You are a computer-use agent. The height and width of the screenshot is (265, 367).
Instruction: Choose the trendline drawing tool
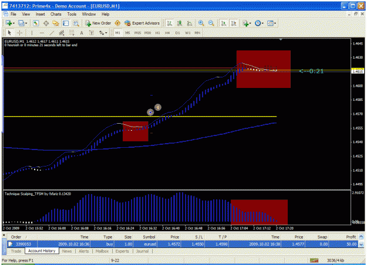pos(52,33)
